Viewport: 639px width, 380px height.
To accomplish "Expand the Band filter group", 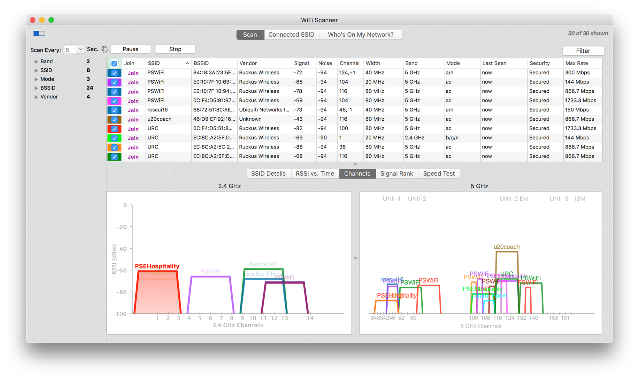I will click(36, 62).
